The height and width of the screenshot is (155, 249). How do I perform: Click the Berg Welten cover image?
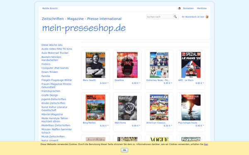tap(95, 107)
